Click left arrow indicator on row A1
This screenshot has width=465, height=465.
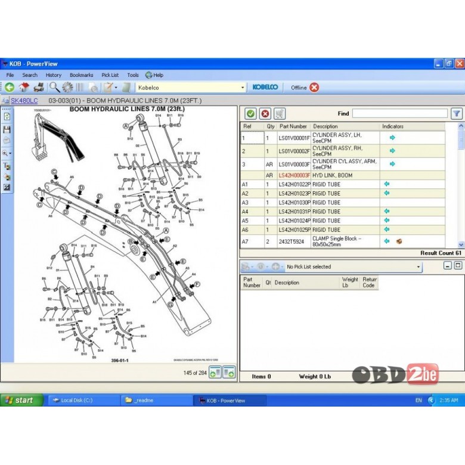(x=387, y=184)
